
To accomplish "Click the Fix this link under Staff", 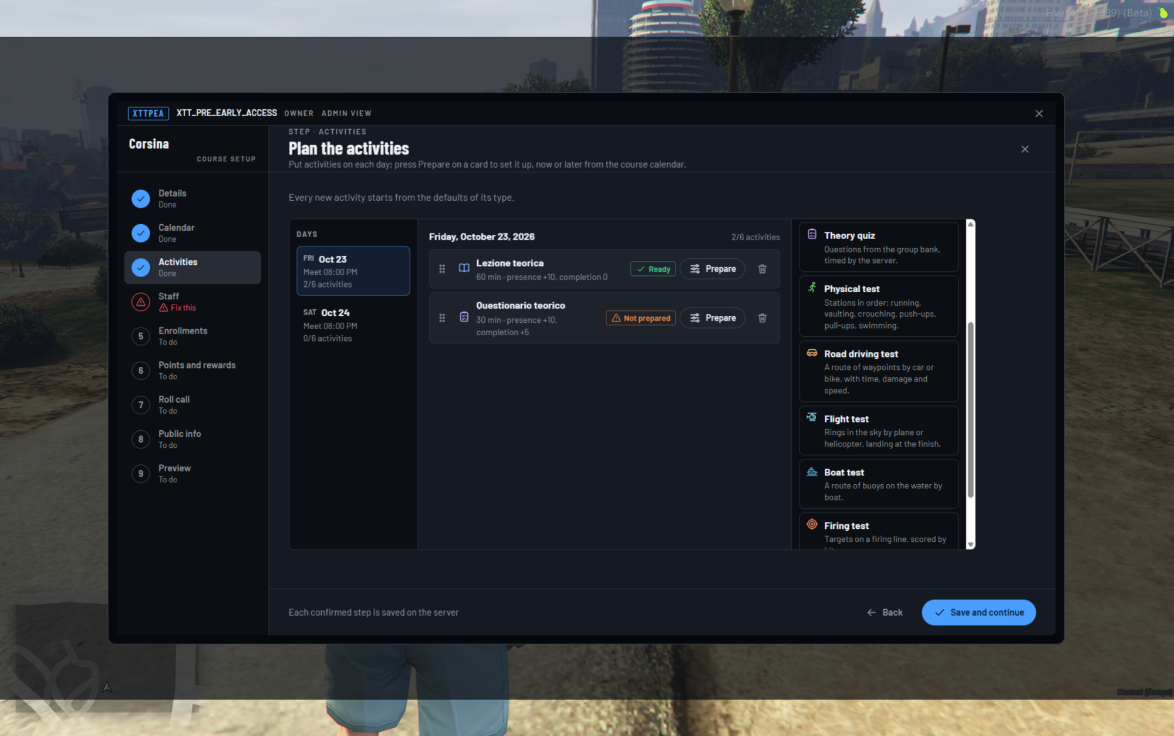I will pos(177,308).
